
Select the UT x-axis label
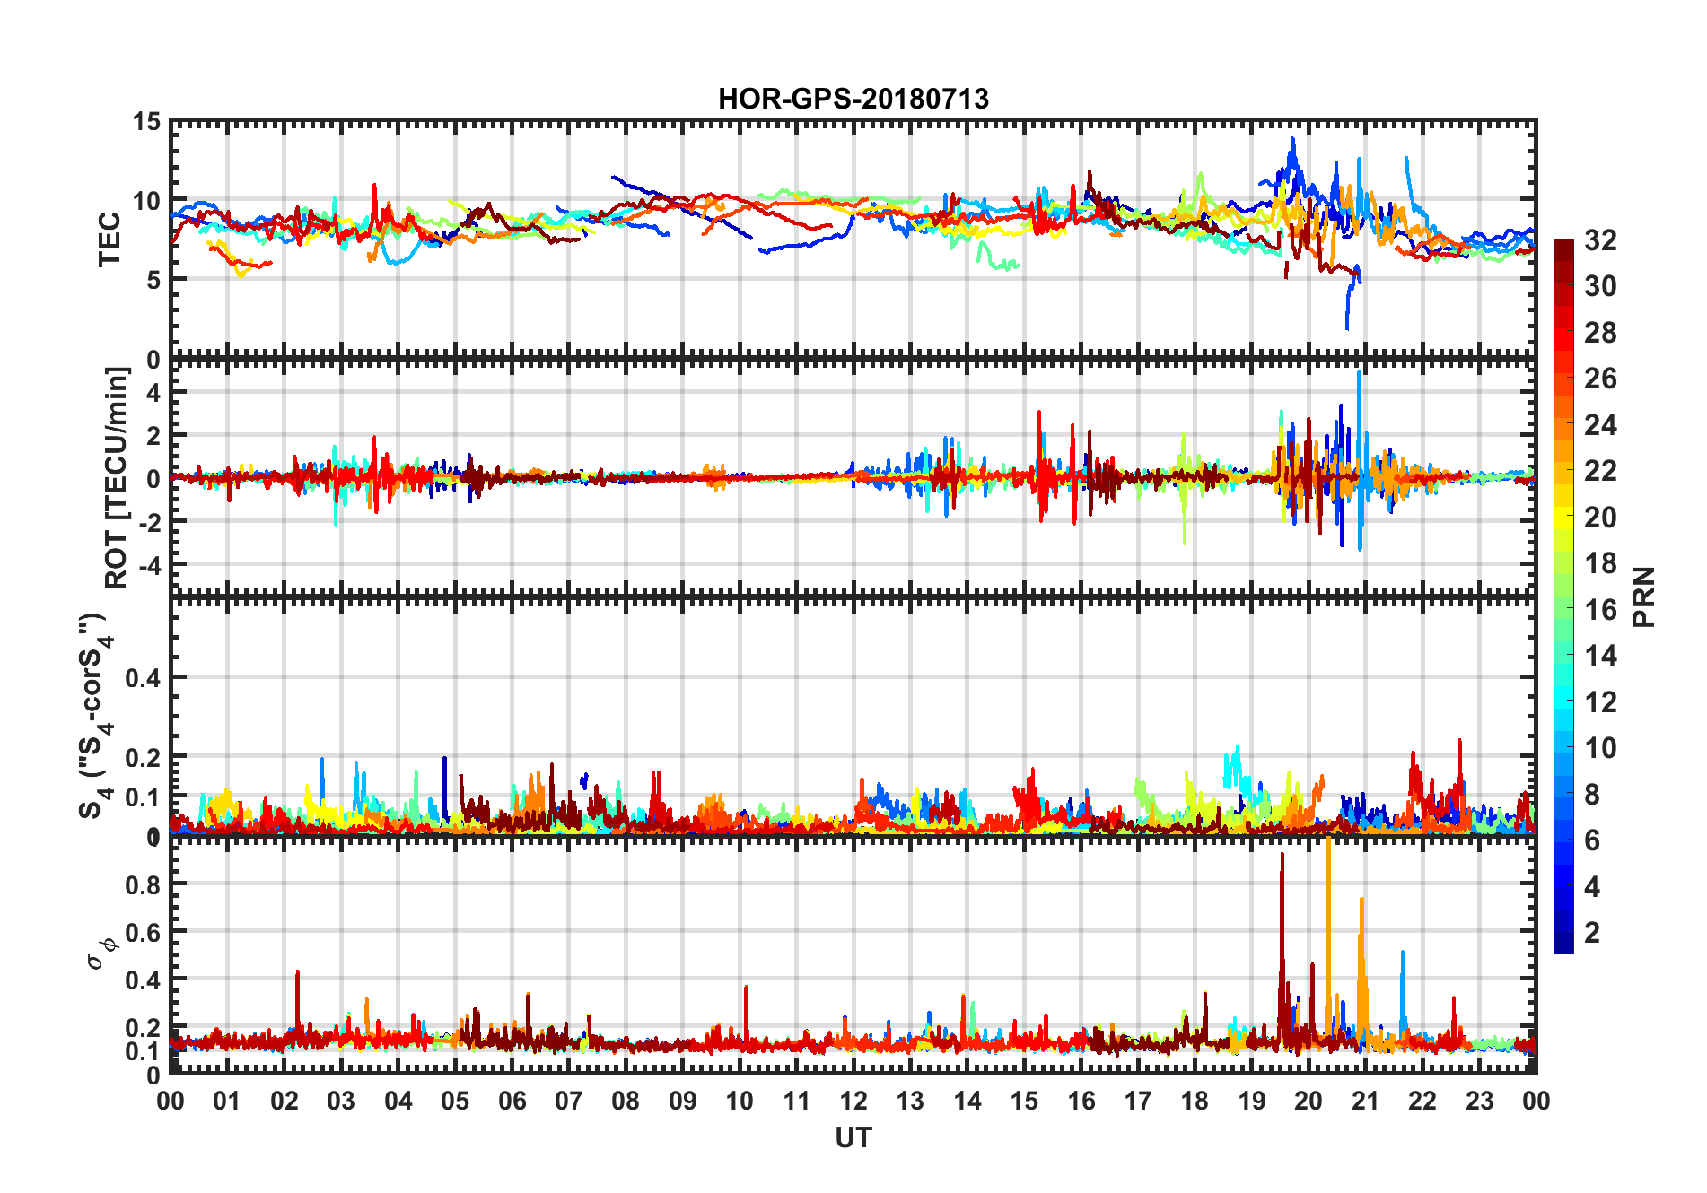(x=853, y=1138)
